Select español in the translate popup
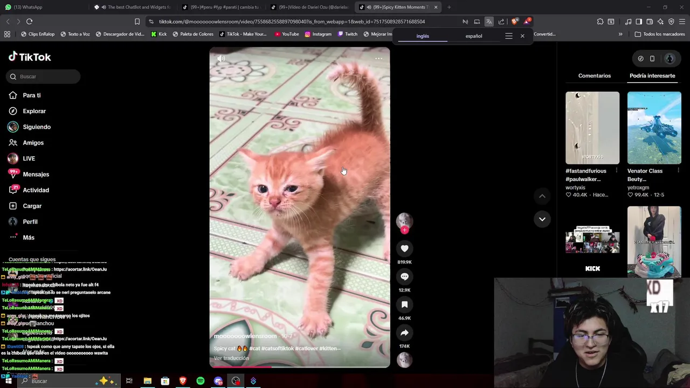This screenshot has width=690, height=388. tap(474, 36)
